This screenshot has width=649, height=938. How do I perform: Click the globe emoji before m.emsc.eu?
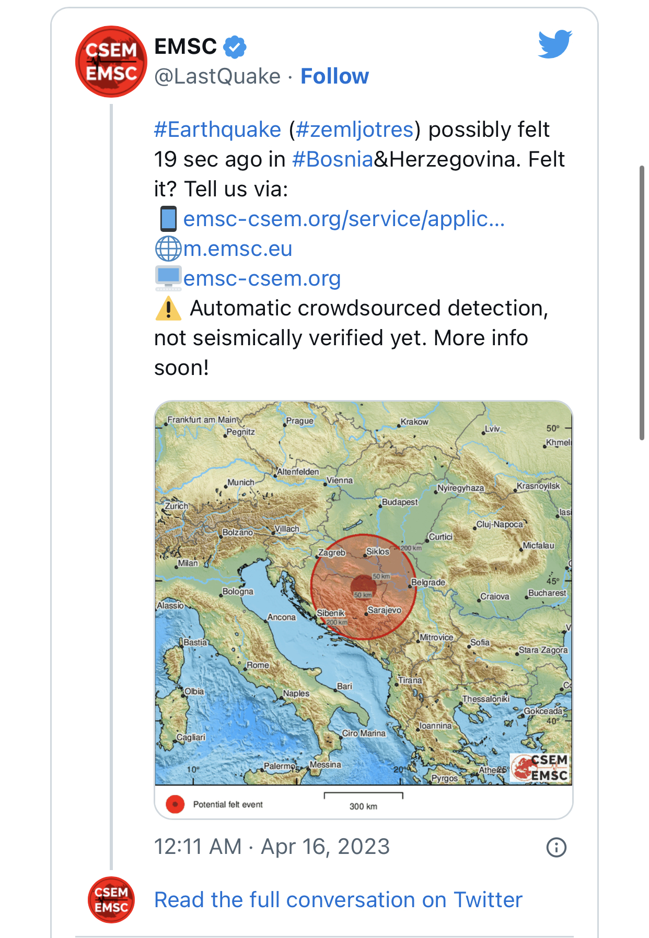tap(168, 249)
